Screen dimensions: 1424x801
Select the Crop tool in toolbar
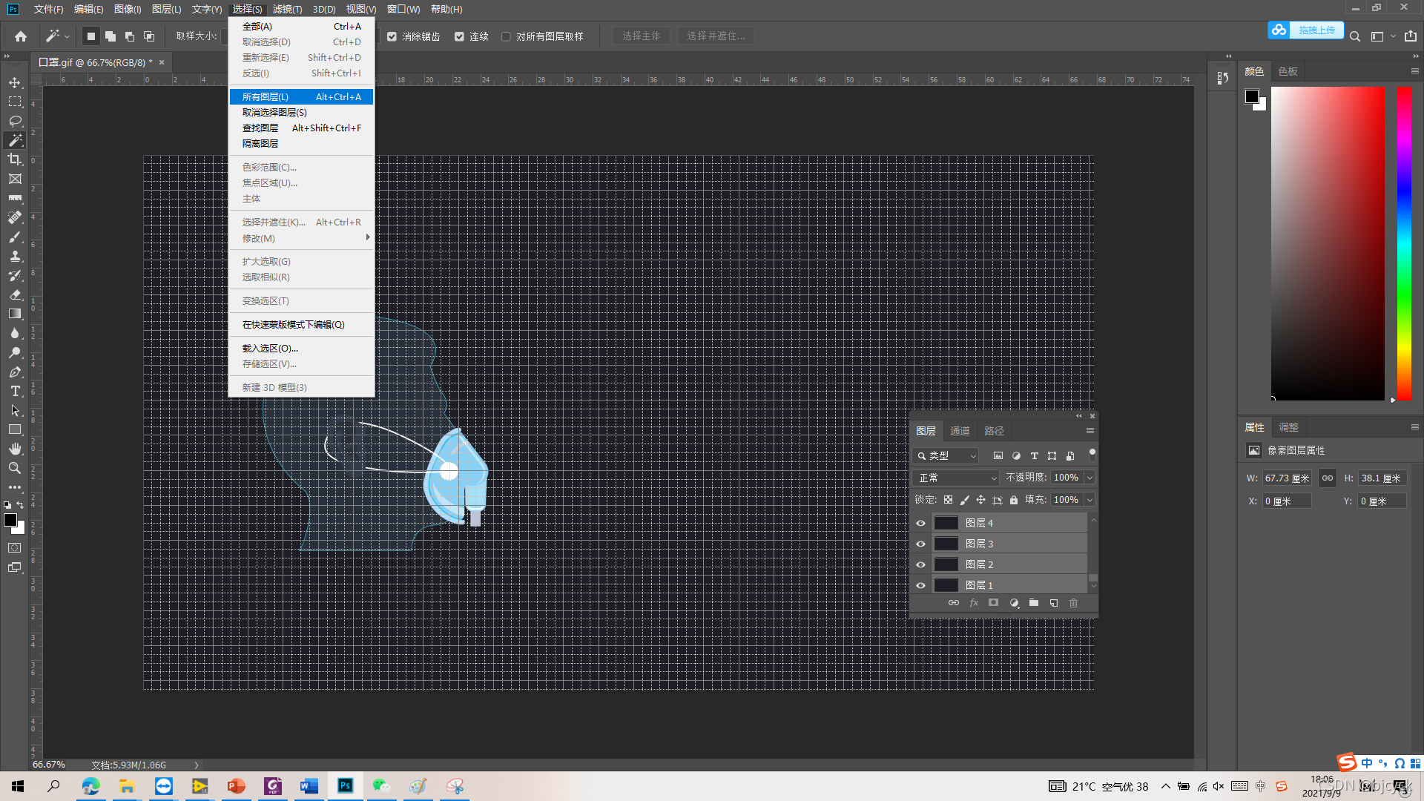point(15,159)
